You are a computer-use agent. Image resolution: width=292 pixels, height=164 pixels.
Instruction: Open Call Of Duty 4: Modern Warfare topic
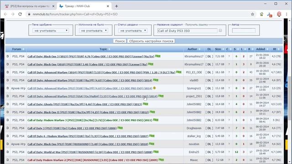pyautogui.click(x=88, y=136)
